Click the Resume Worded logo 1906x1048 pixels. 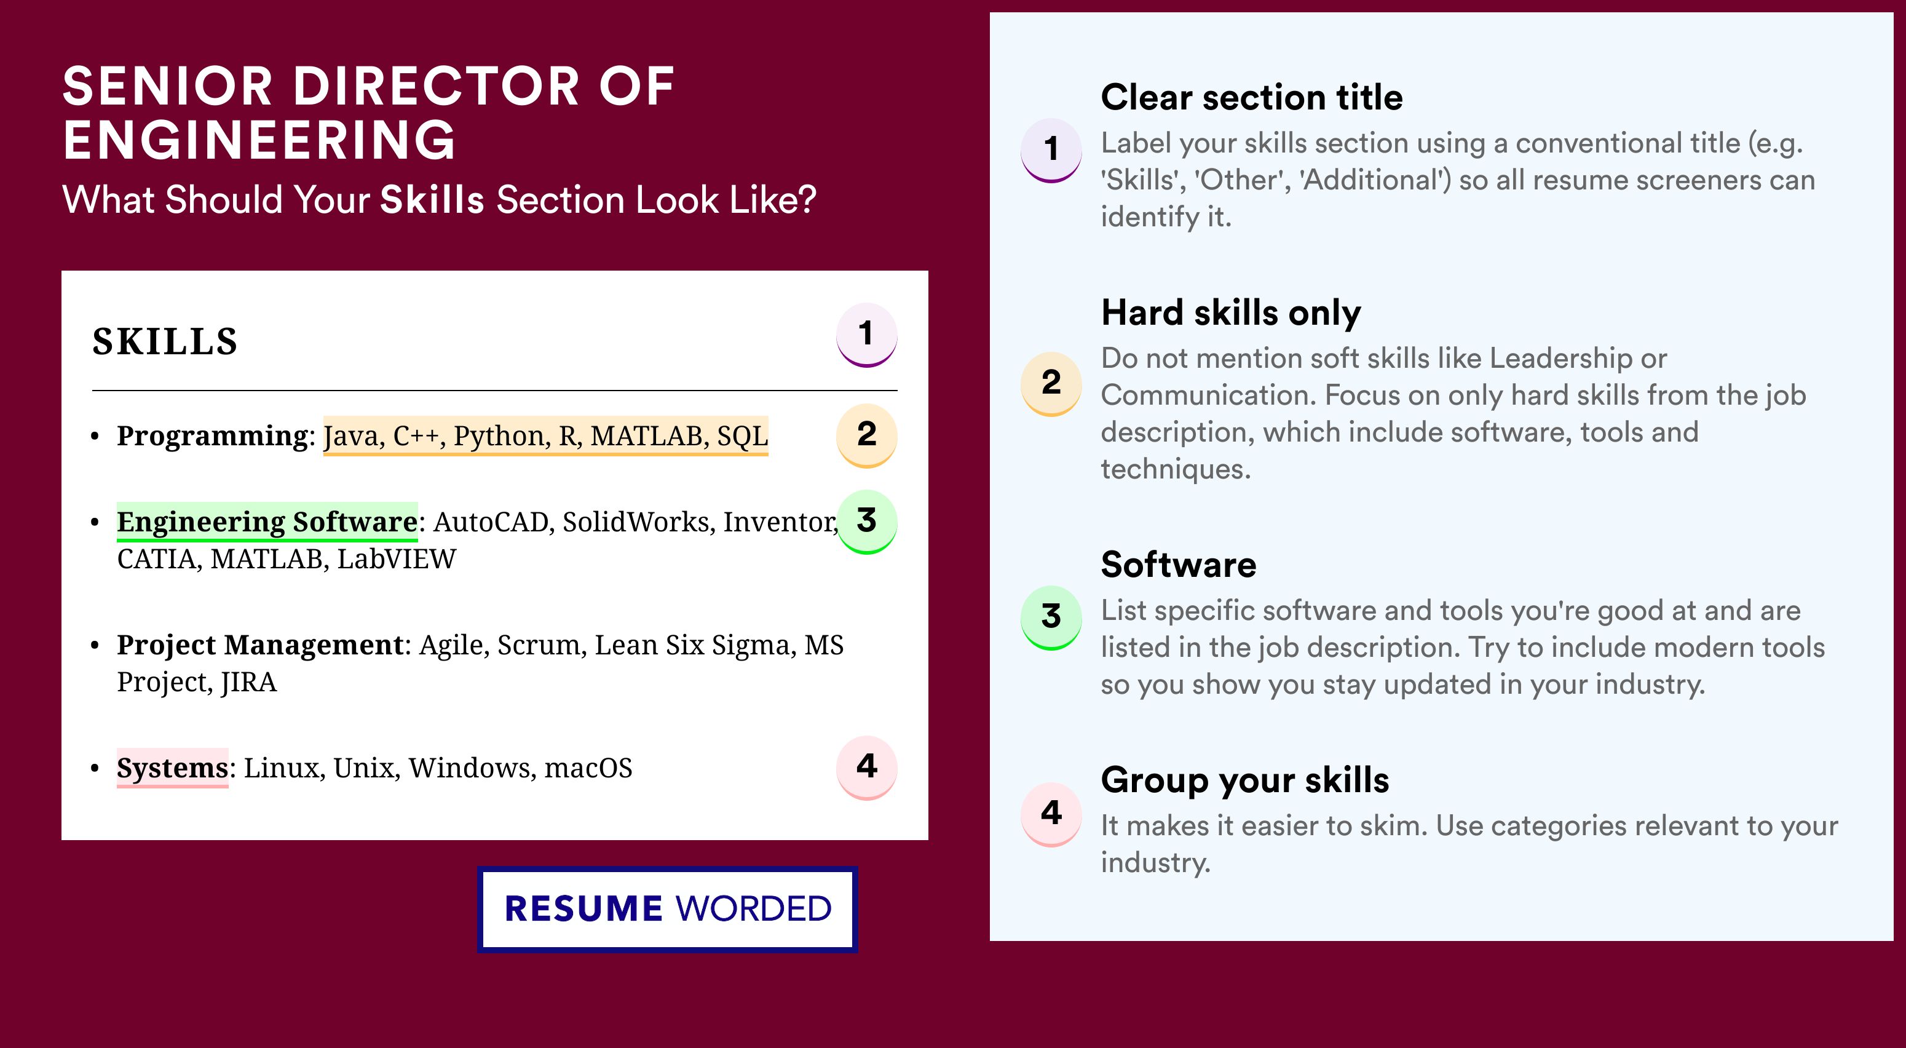coord(667,909)
